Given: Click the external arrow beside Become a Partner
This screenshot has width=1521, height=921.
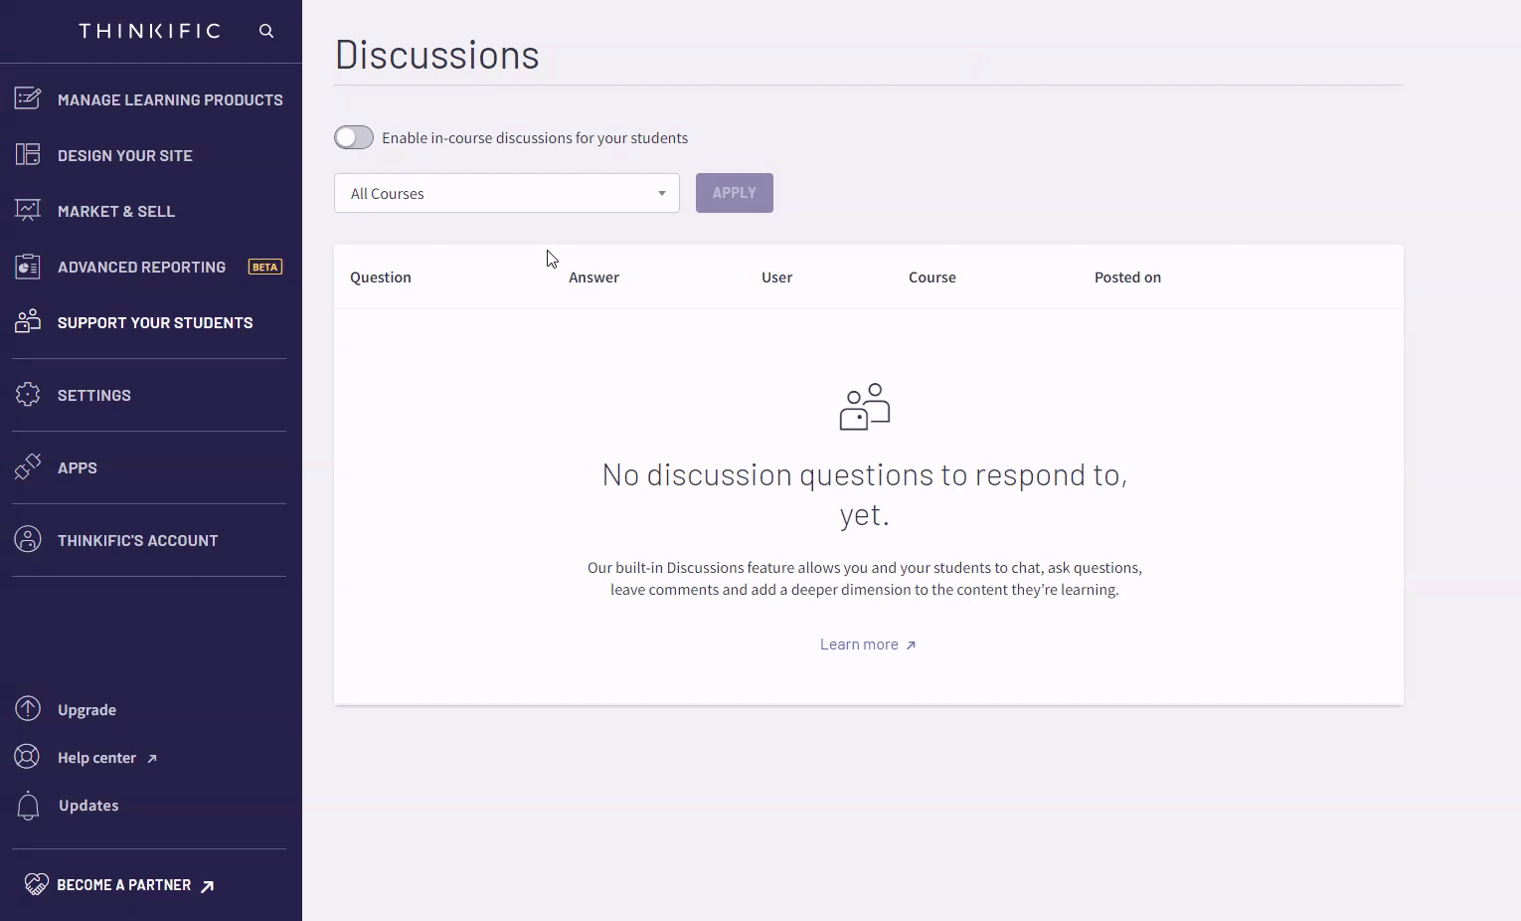Looking at the screenshot, I should [207, 886].
